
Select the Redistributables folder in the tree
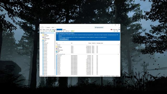[47, 39]
